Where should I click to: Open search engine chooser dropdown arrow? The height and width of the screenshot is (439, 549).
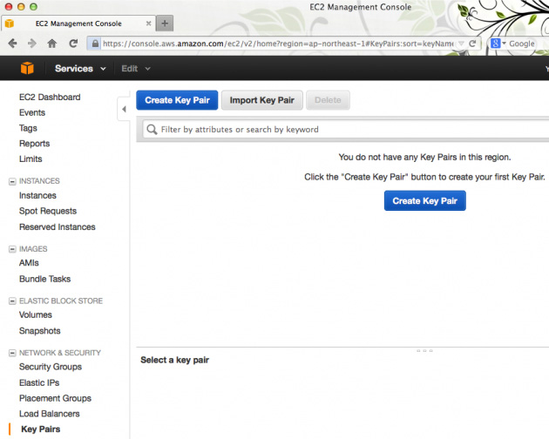tap(505, 44)
